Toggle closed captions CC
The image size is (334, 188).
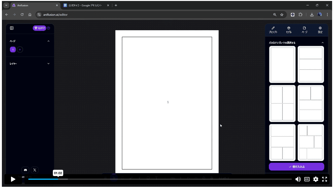coord(307,179)
